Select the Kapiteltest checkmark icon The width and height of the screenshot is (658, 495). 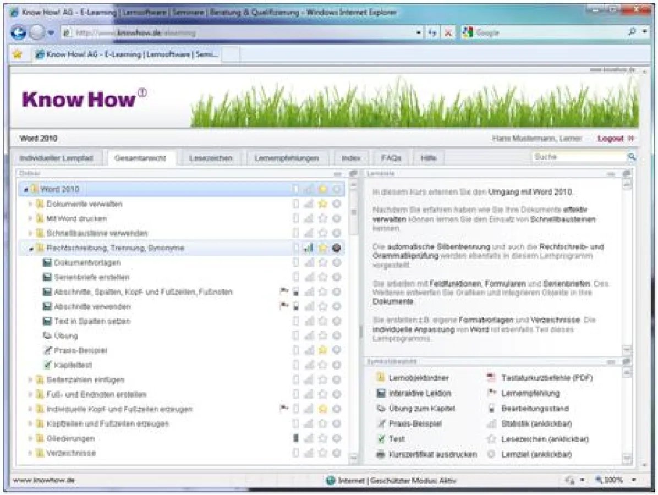pos(48,365)
